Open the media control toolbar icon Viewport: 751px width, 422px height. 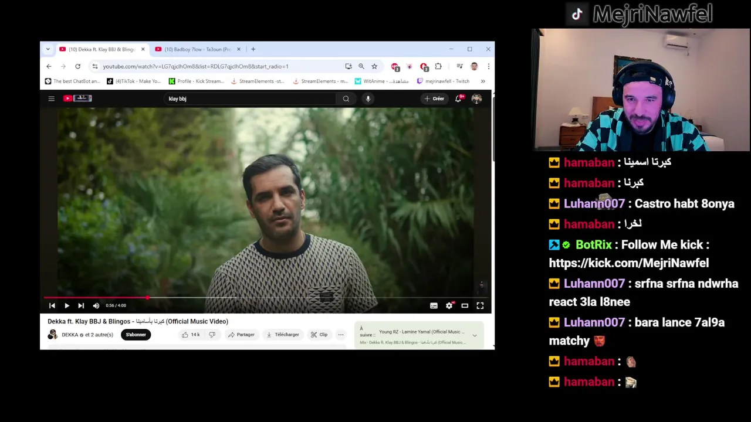point(459,66)
